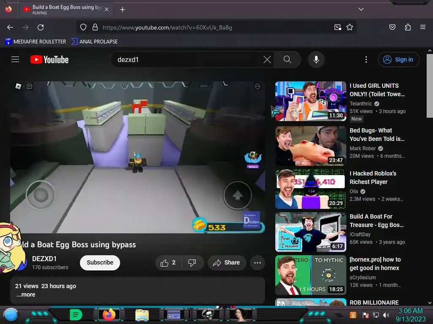This screenshot has width=433, height=324.
Task: Go to YouTube home via logo
Action: pos(49,59)
